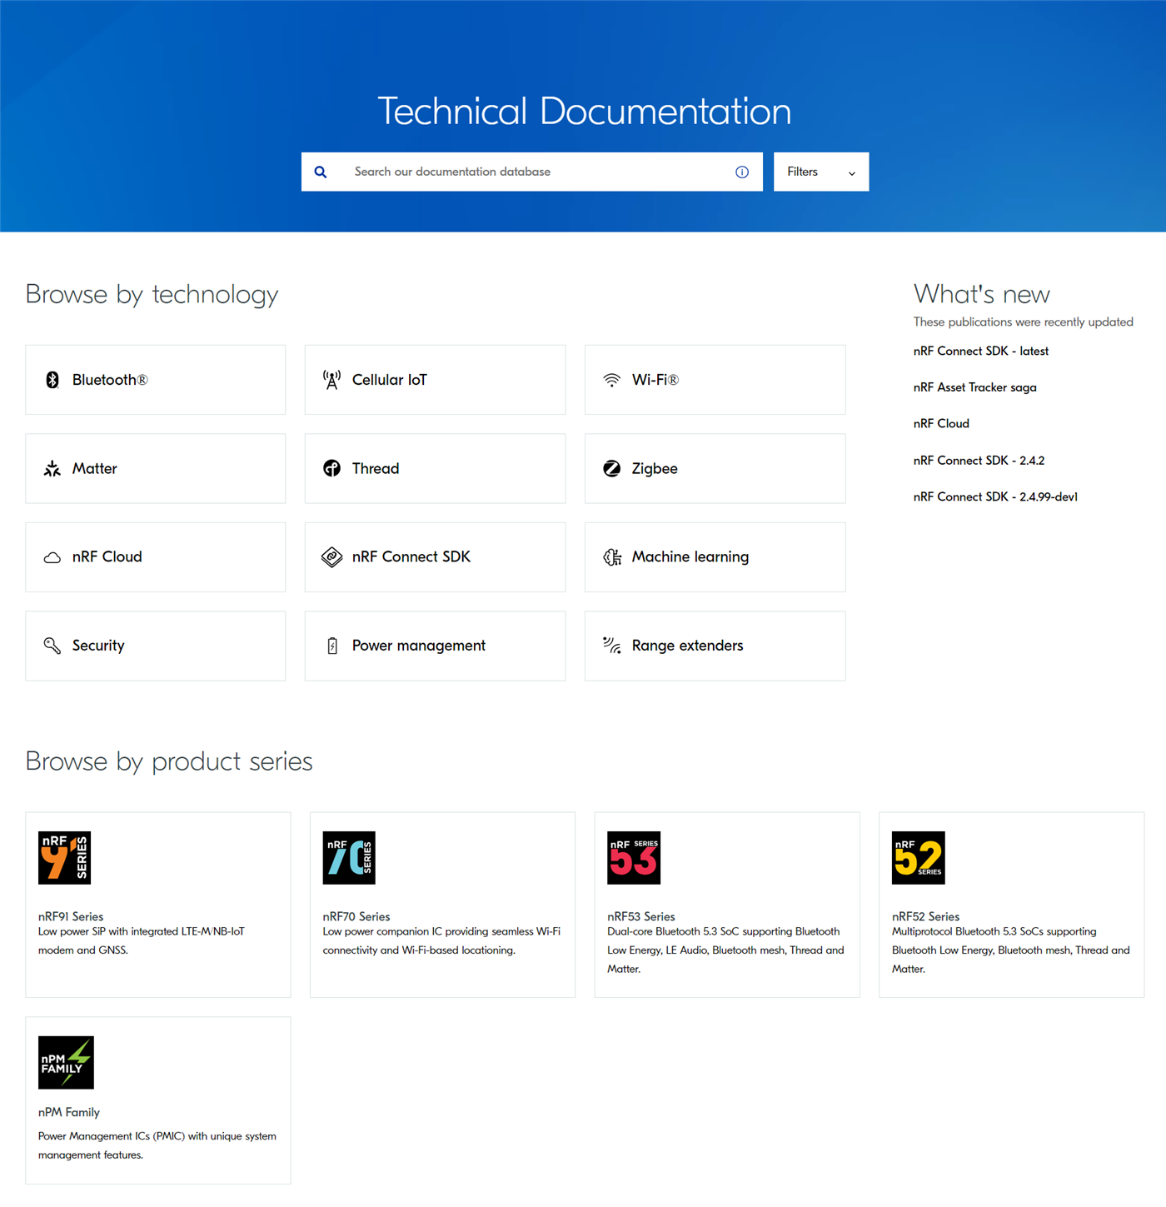Click the Machine learning brain icon
1166x1207 pixels.
tap(612, 557)
